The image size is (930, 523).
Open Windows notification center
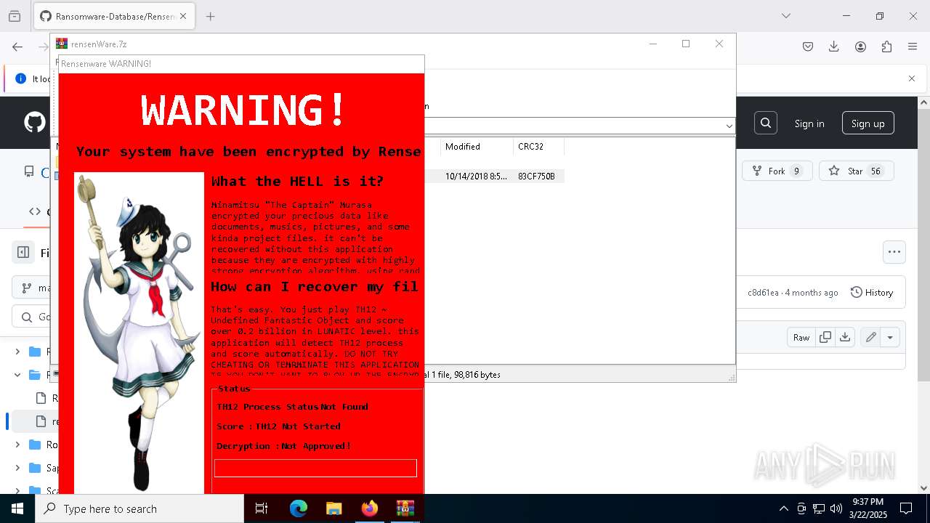(906, 508)
